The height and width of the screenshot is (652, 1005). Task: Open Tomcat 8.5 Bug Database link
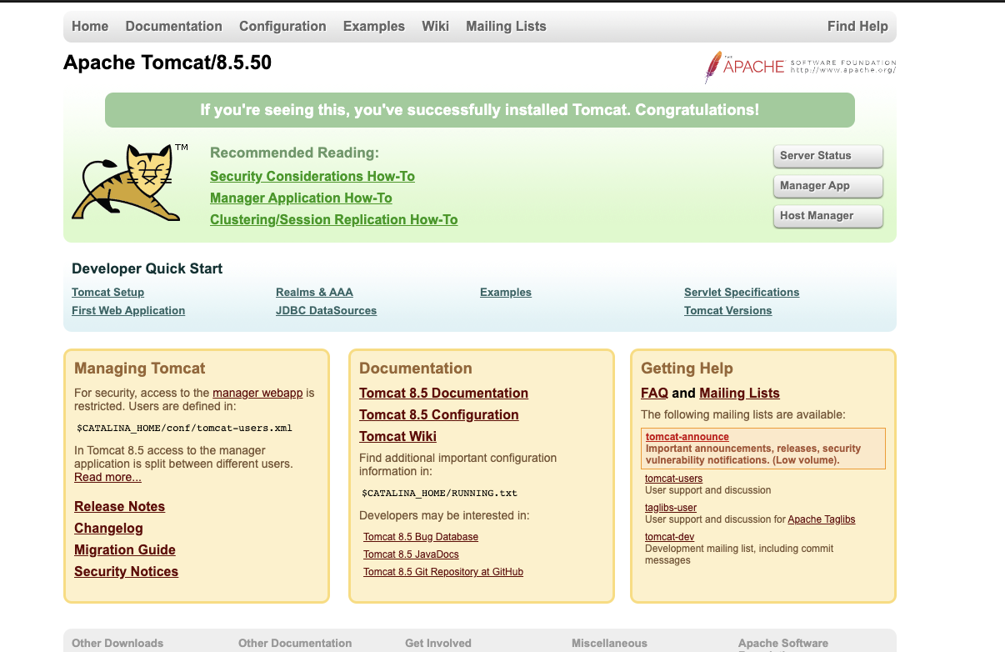421,537
